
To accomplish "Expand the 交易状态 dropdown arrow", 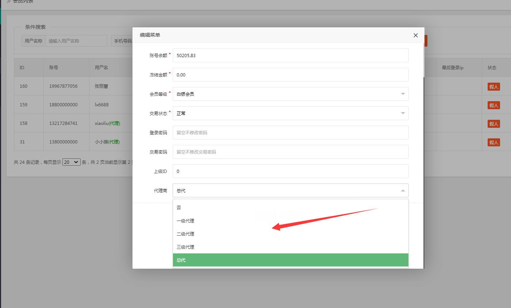I will click(x=403, y=113).
